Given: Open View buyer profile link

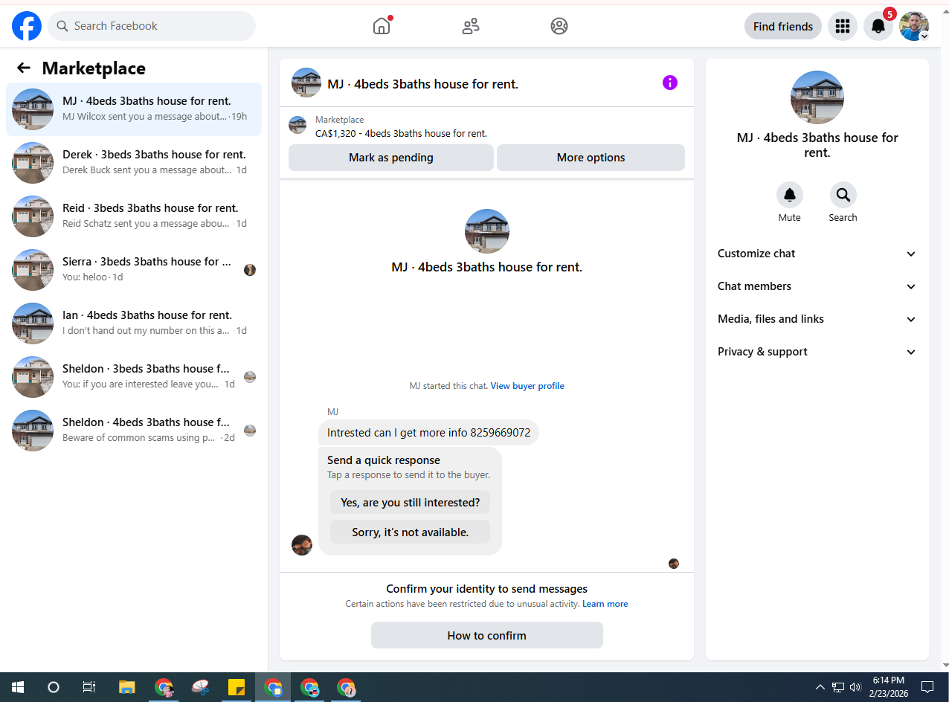Looking at the screenshot, I should [527, 386].
